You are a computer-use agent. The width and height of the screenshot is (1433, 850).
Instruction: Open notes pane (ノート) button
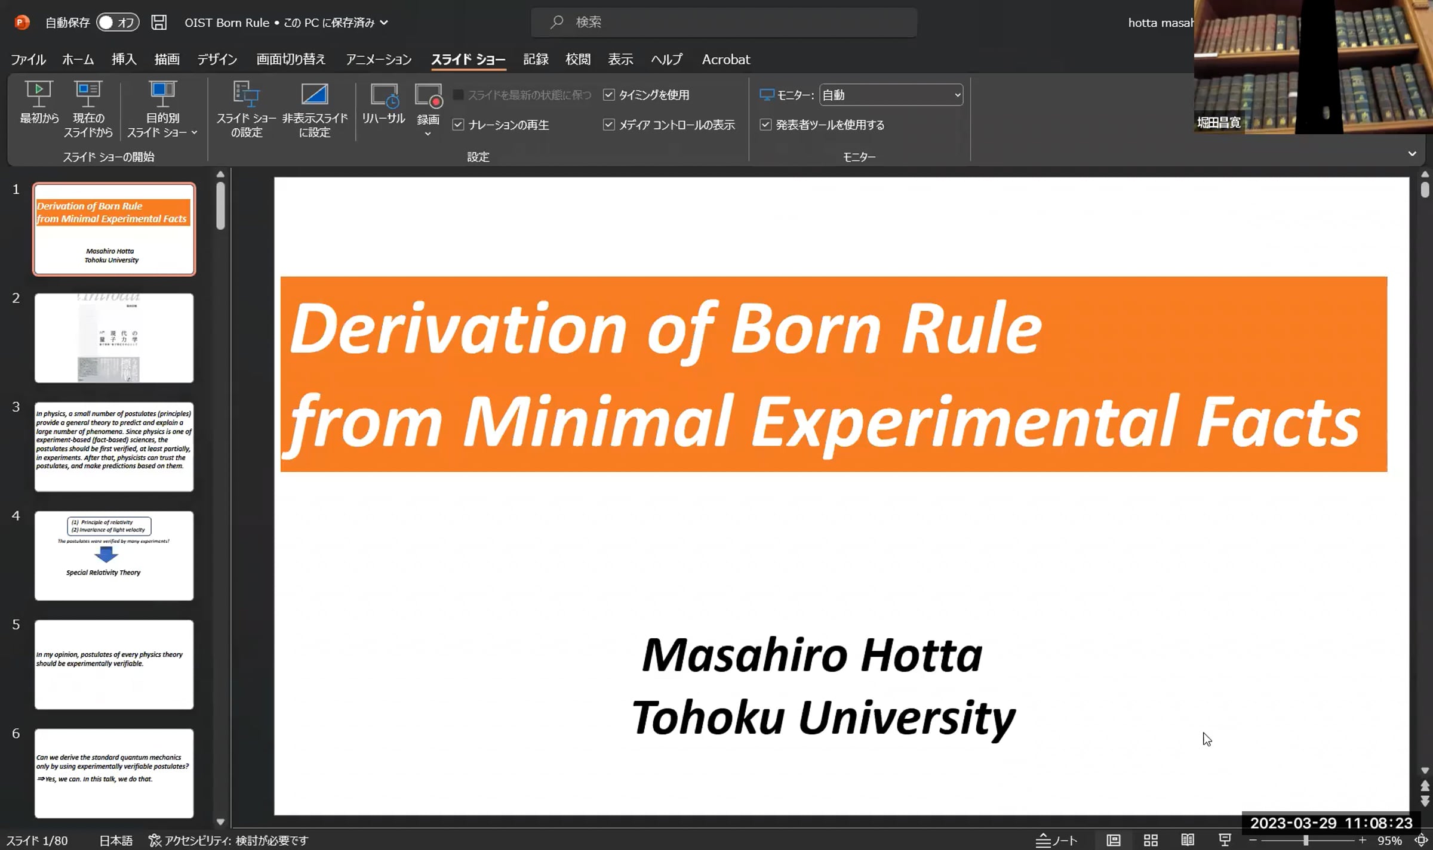(x=1056, y=840)
